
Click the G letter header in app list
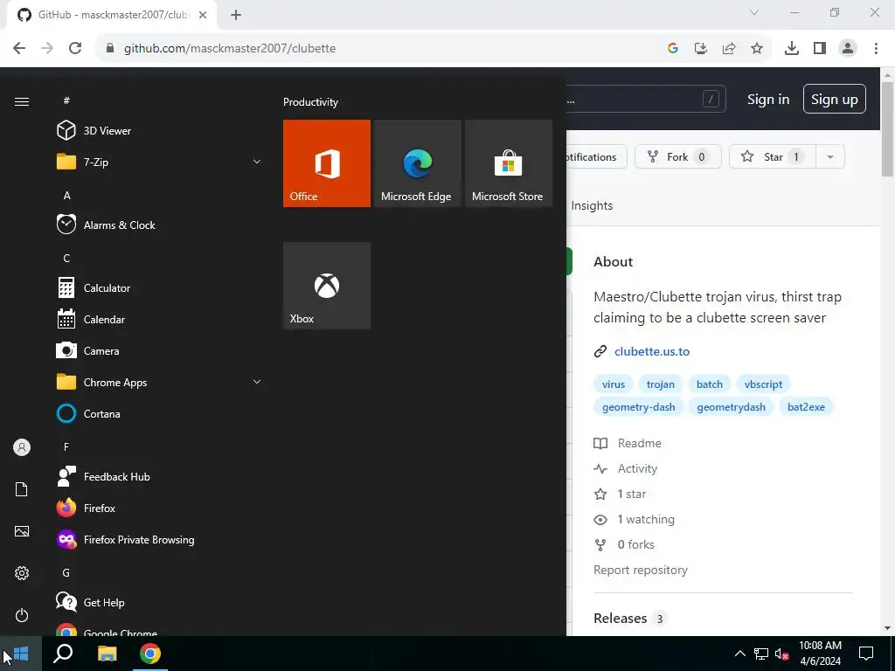tap(66, 572)
